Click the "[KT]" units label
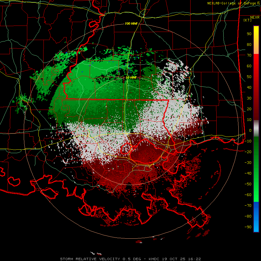Screen dimensions: 261x261 (248, 20)
